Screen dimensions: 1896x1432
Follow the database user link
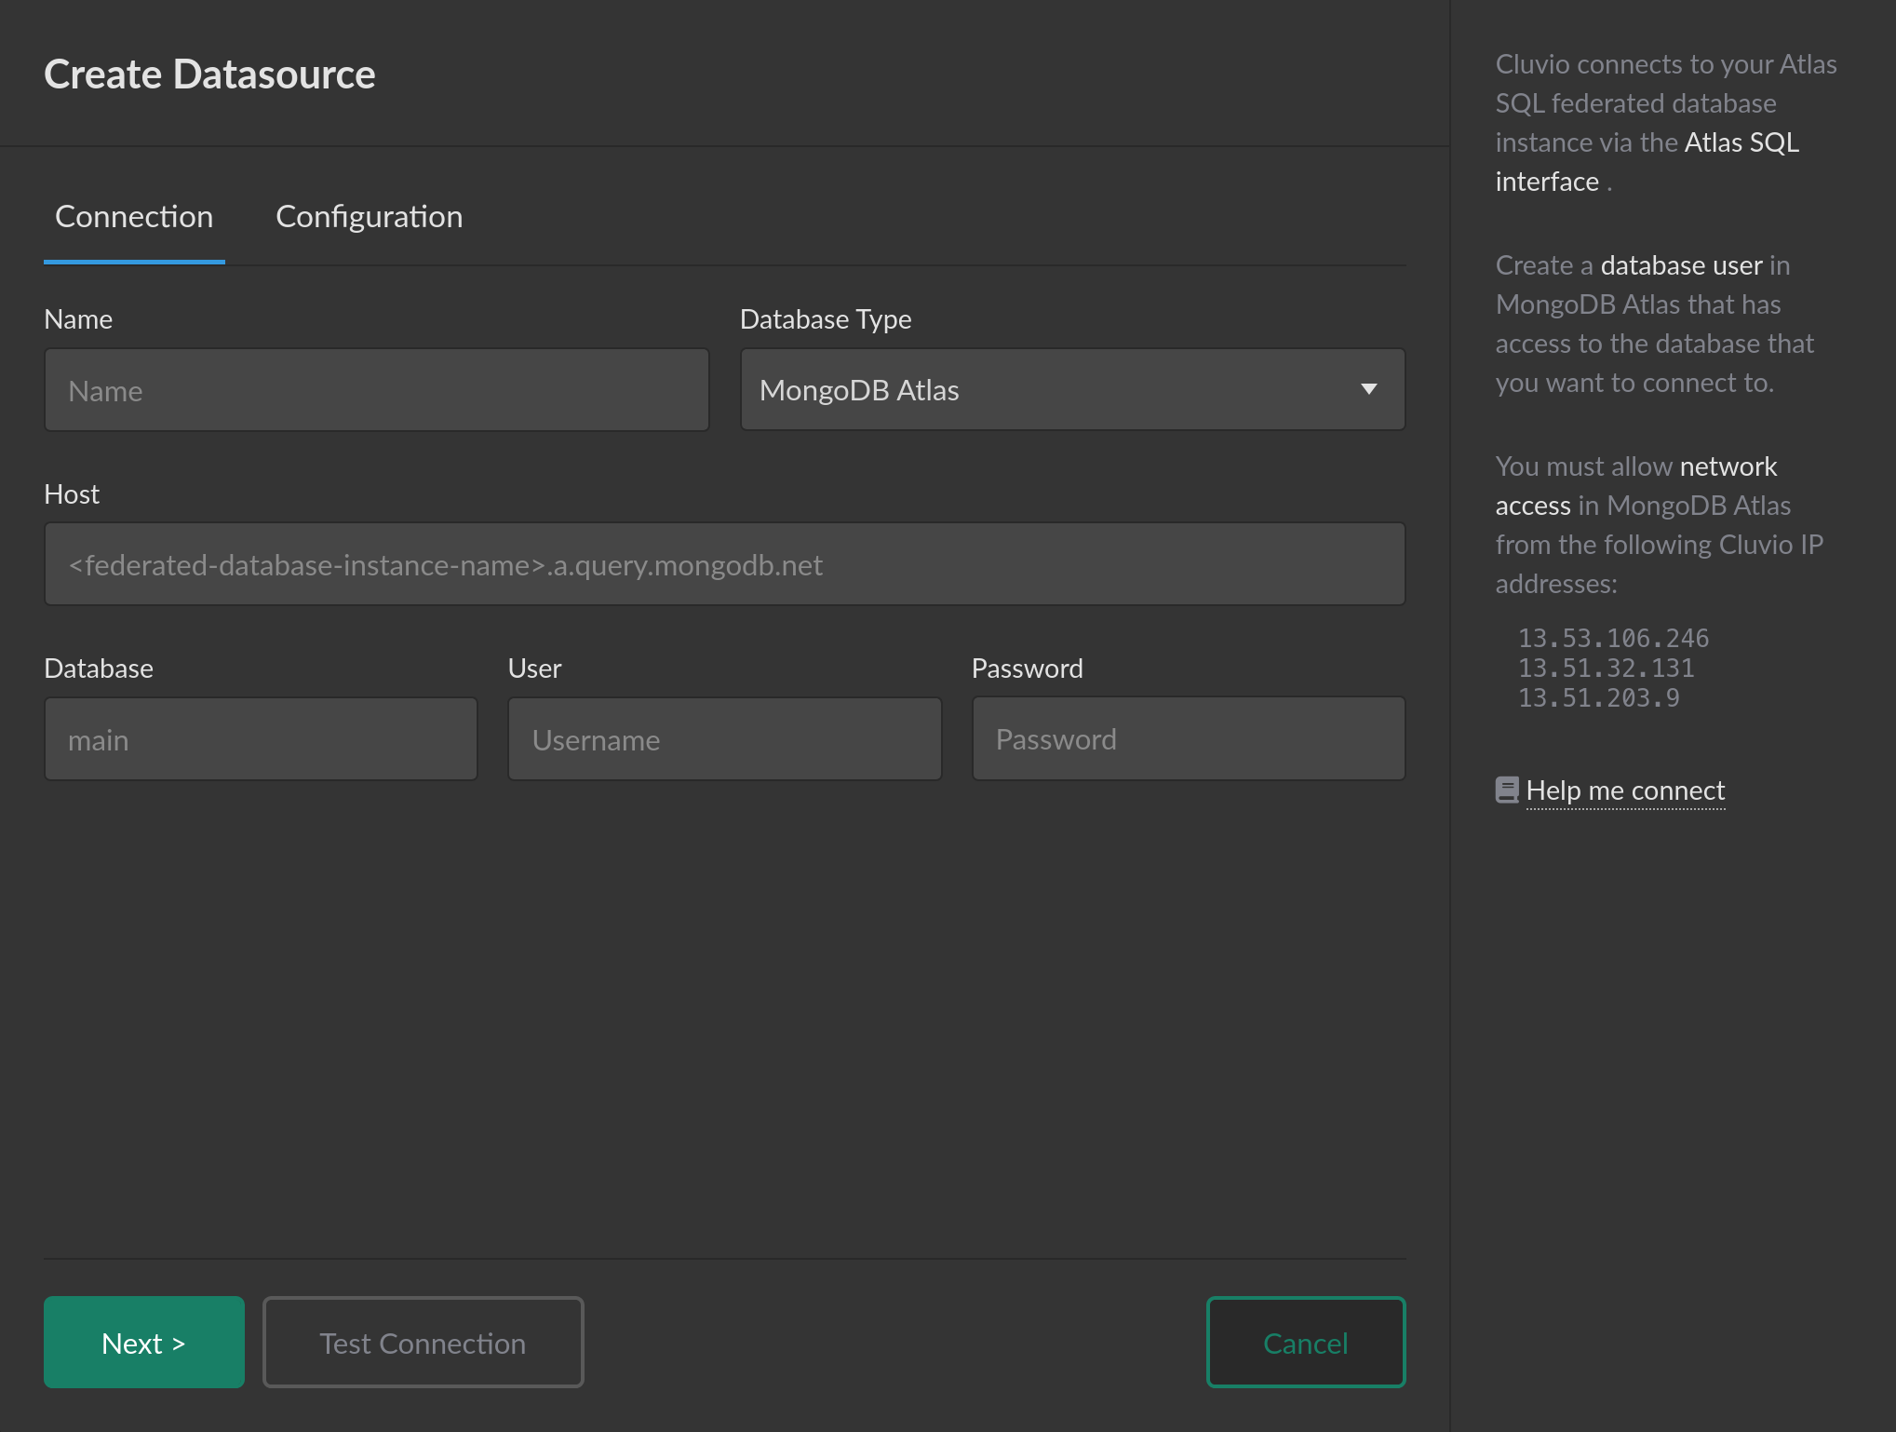(x=1681, y=265)
